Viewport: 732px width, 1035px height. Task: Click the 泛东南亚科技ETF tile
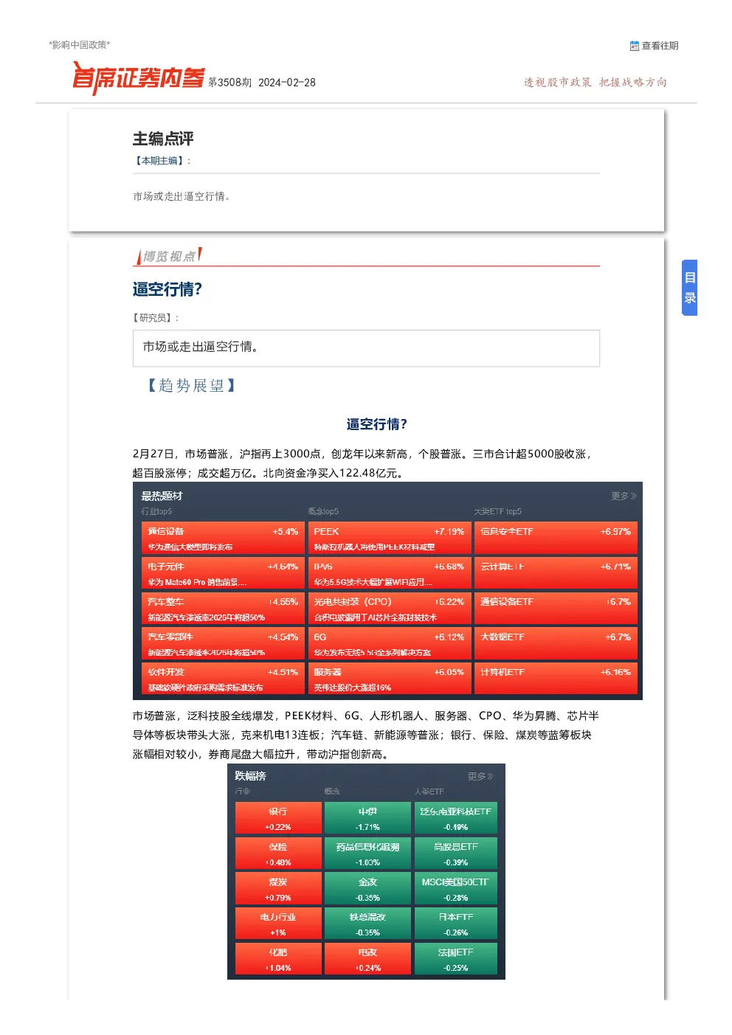click(x=455, y=818)
